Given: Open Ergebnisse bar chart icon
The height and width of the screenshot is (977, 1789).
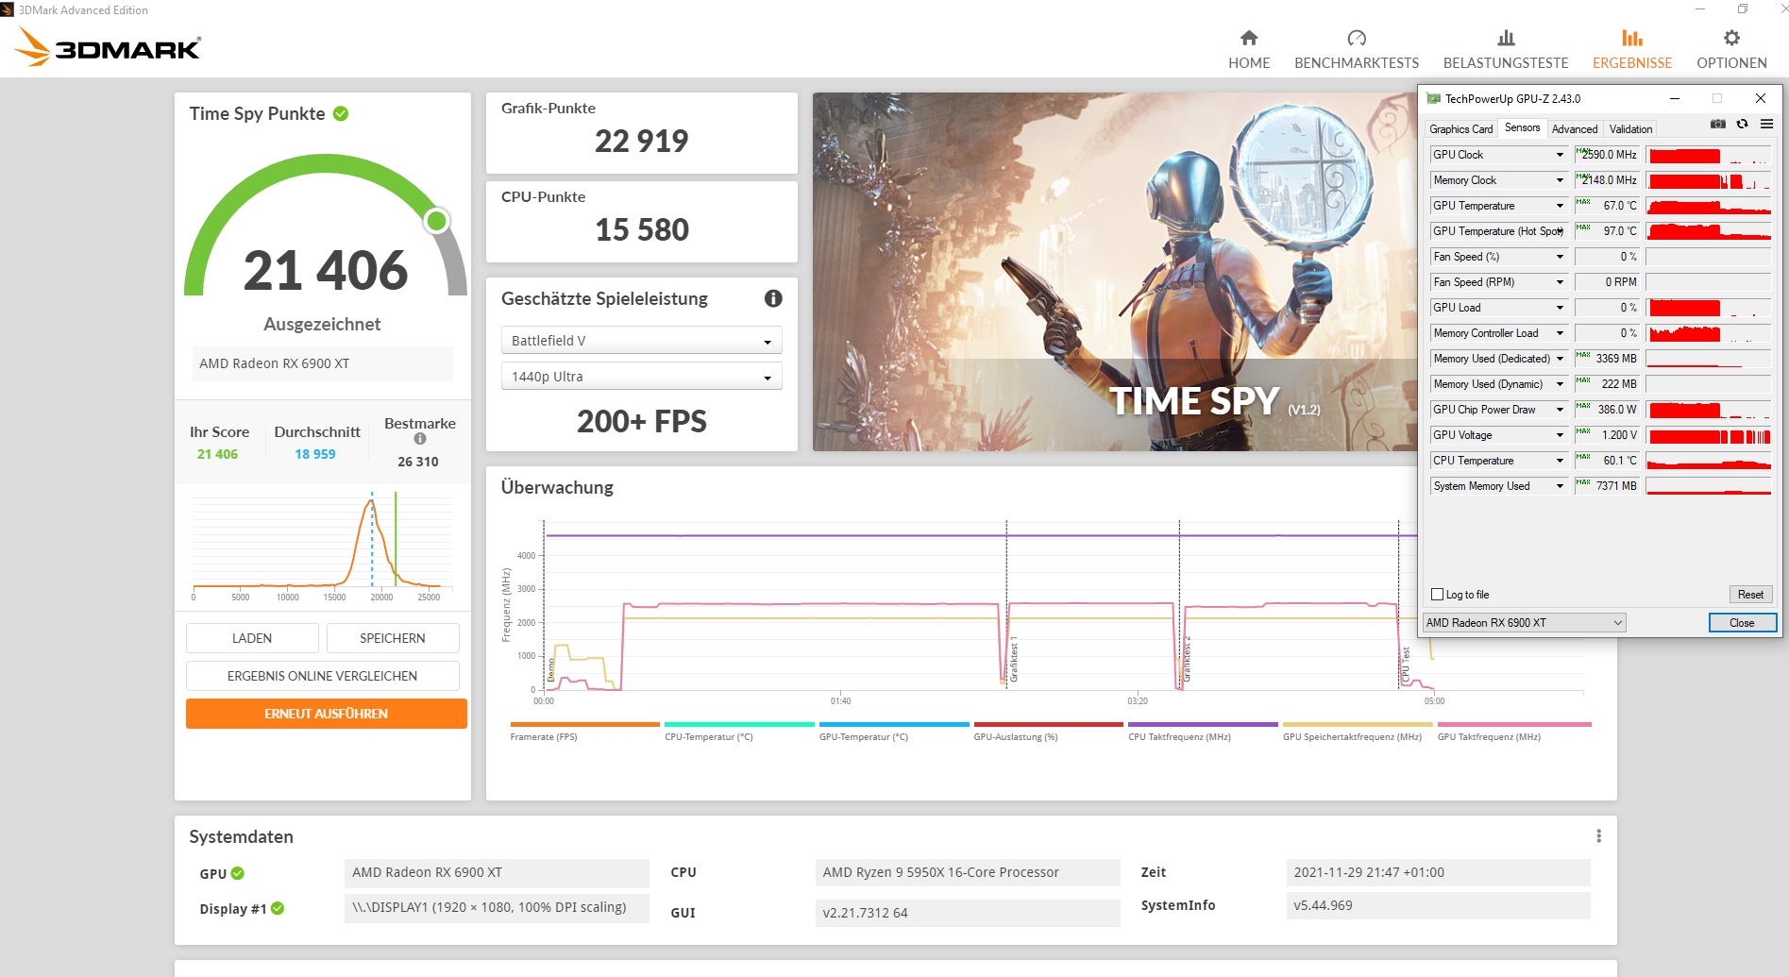Looking at the screenshot, I should pos(1632,38).
